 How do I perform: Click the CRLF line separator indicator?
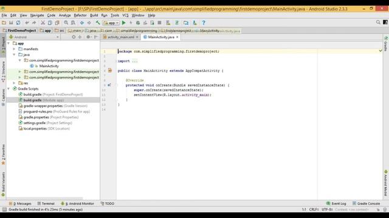point(314,210)
